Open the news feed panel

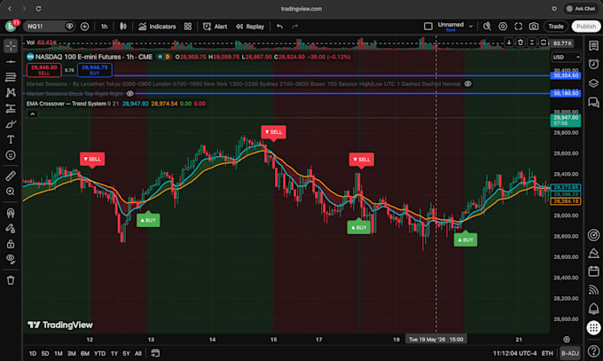point(593,290)
